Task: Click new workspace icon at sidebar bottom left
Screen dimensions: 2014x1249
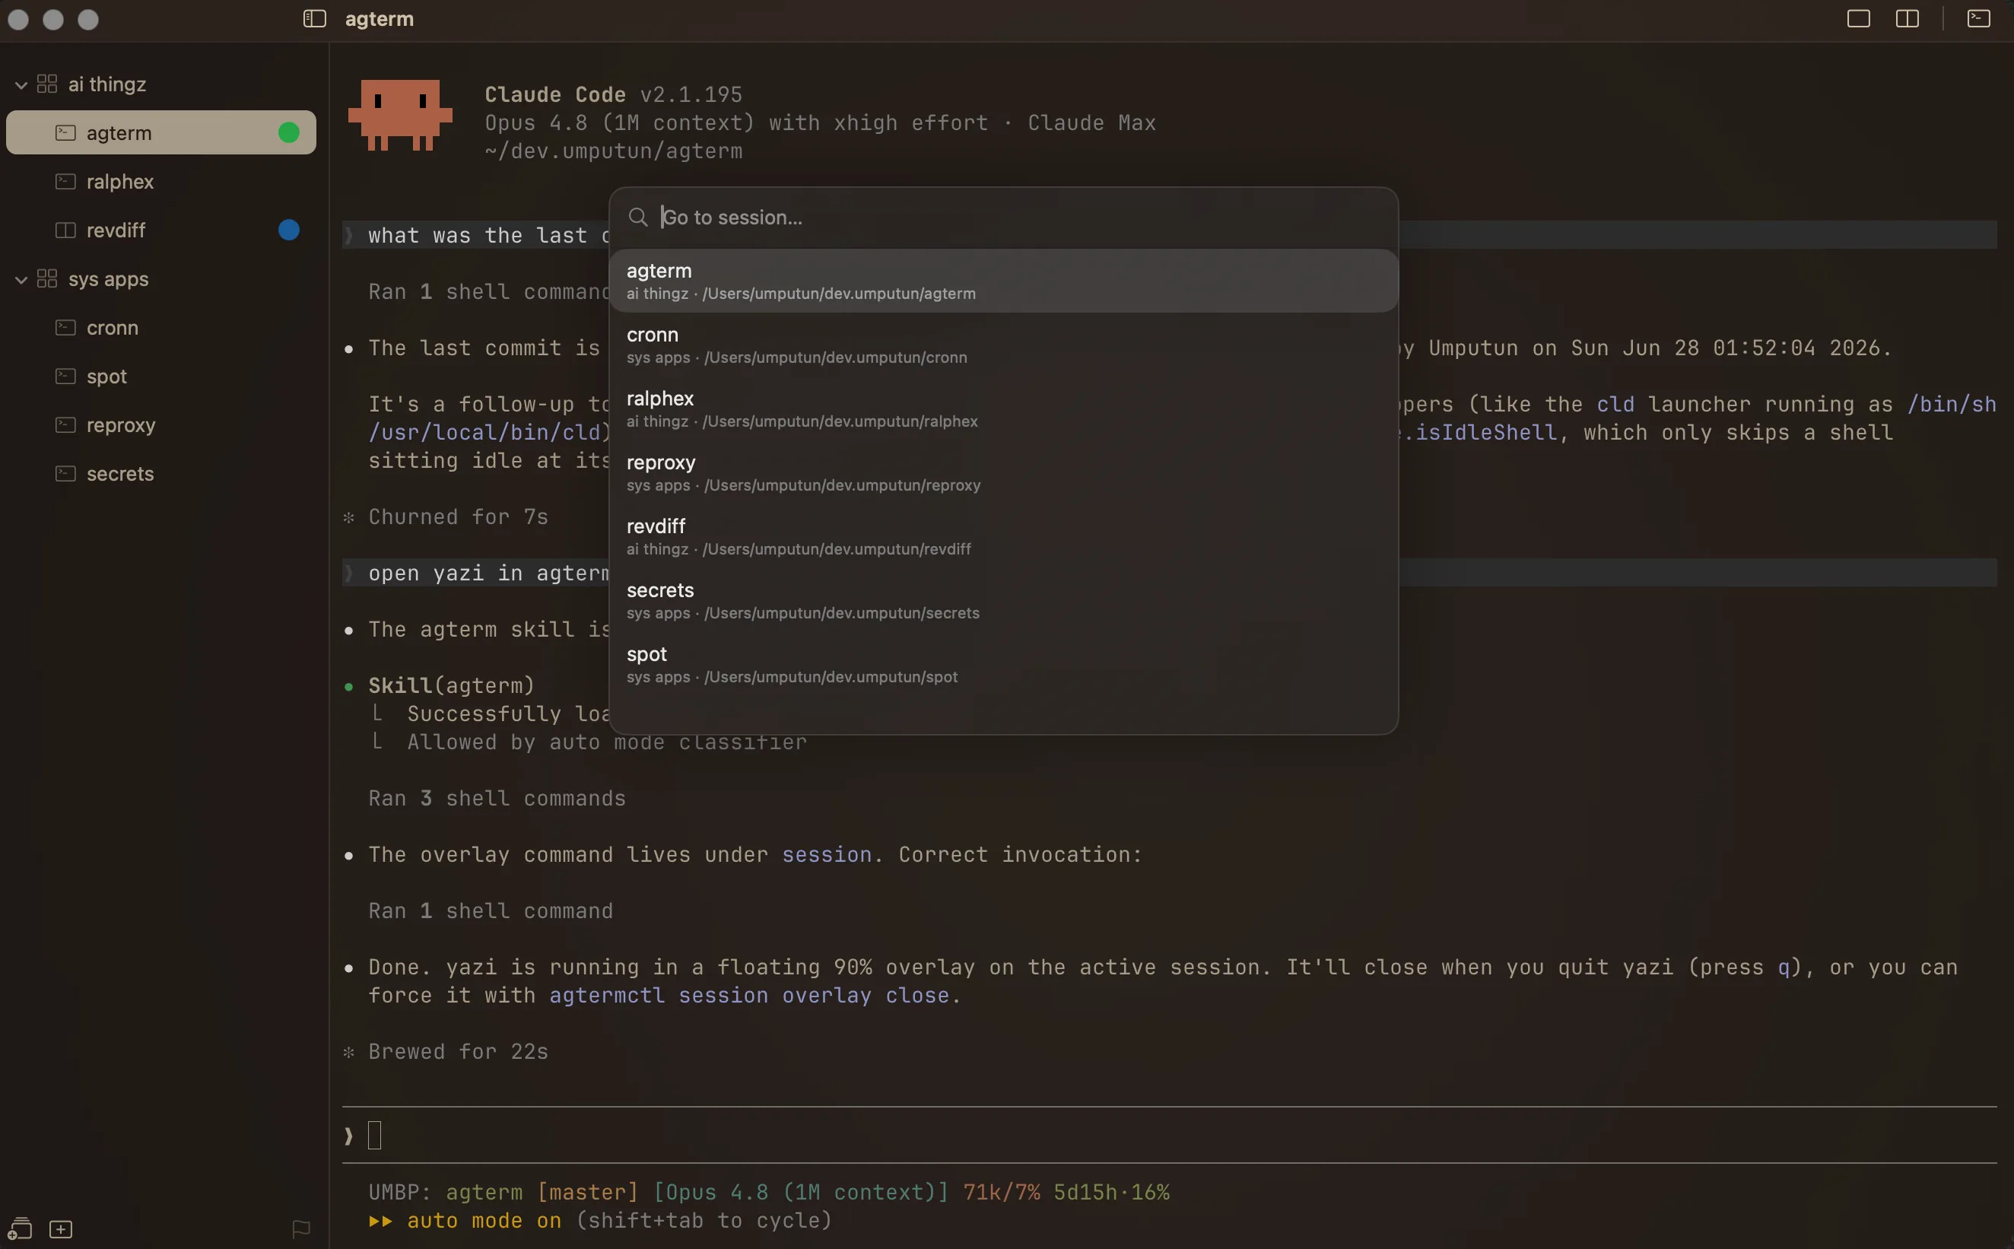Action: click(20, 1228)
